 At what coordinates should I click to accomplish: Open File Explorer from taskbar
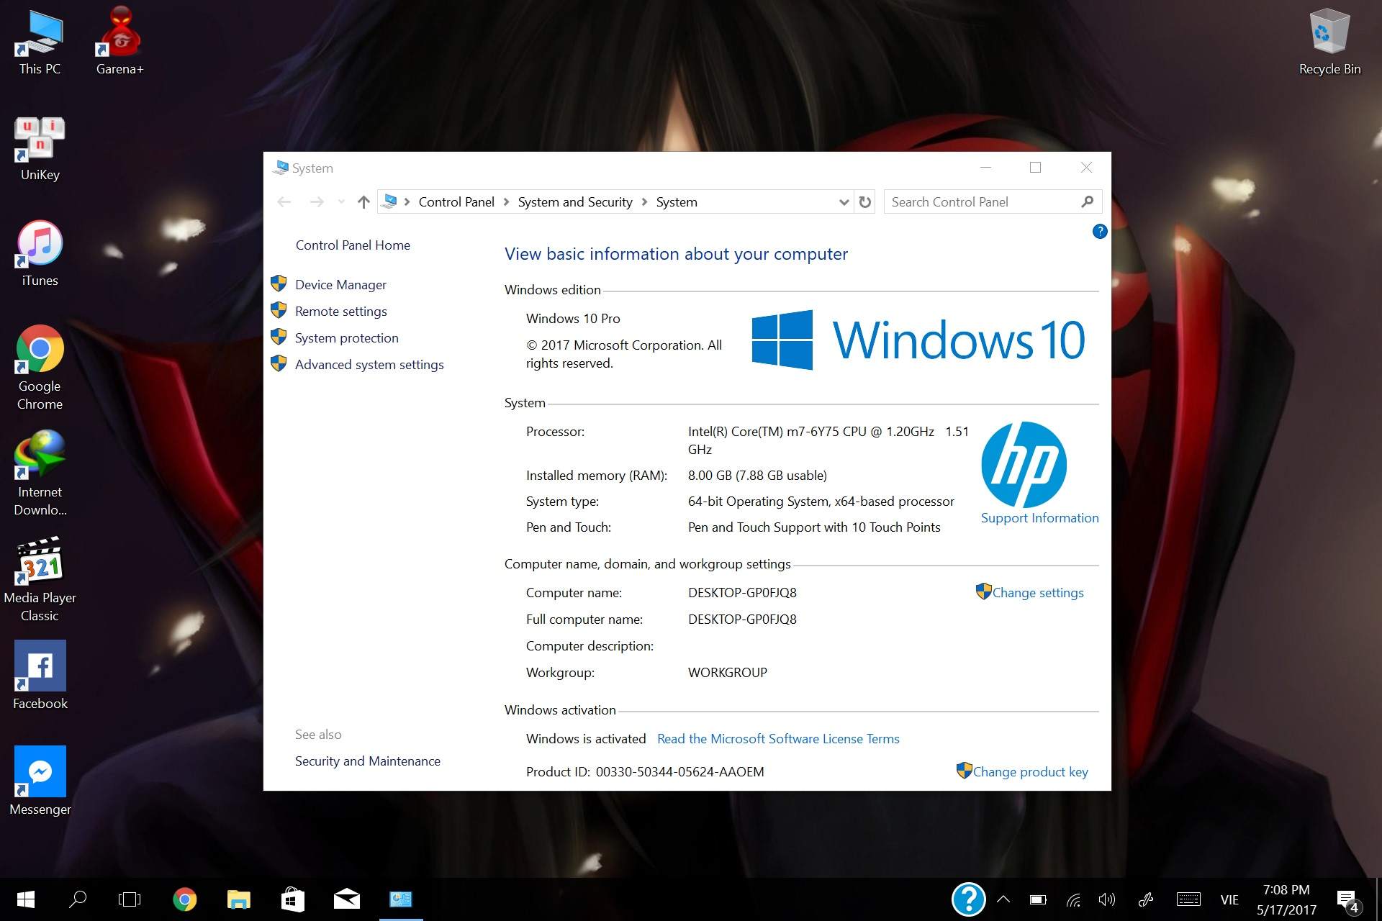pyautogui.click(x=238, y=899)
